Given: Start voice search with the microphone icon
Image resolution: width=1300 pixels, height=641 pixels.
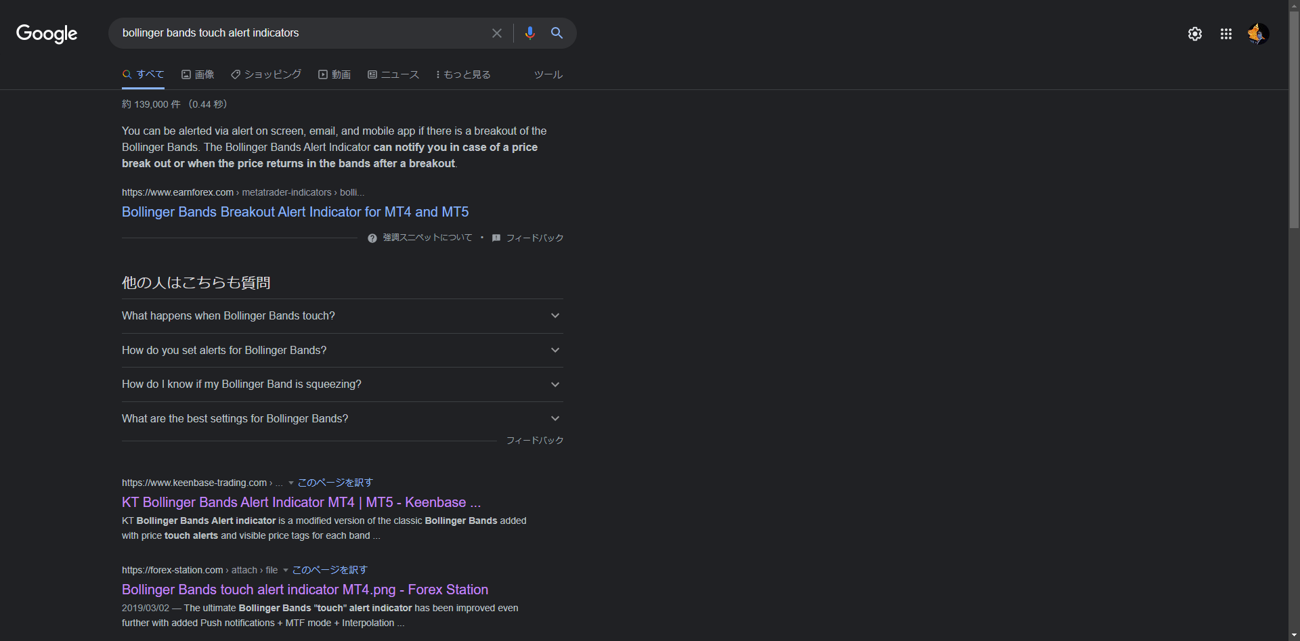Looking at the screenshot, I should (529, 33).
